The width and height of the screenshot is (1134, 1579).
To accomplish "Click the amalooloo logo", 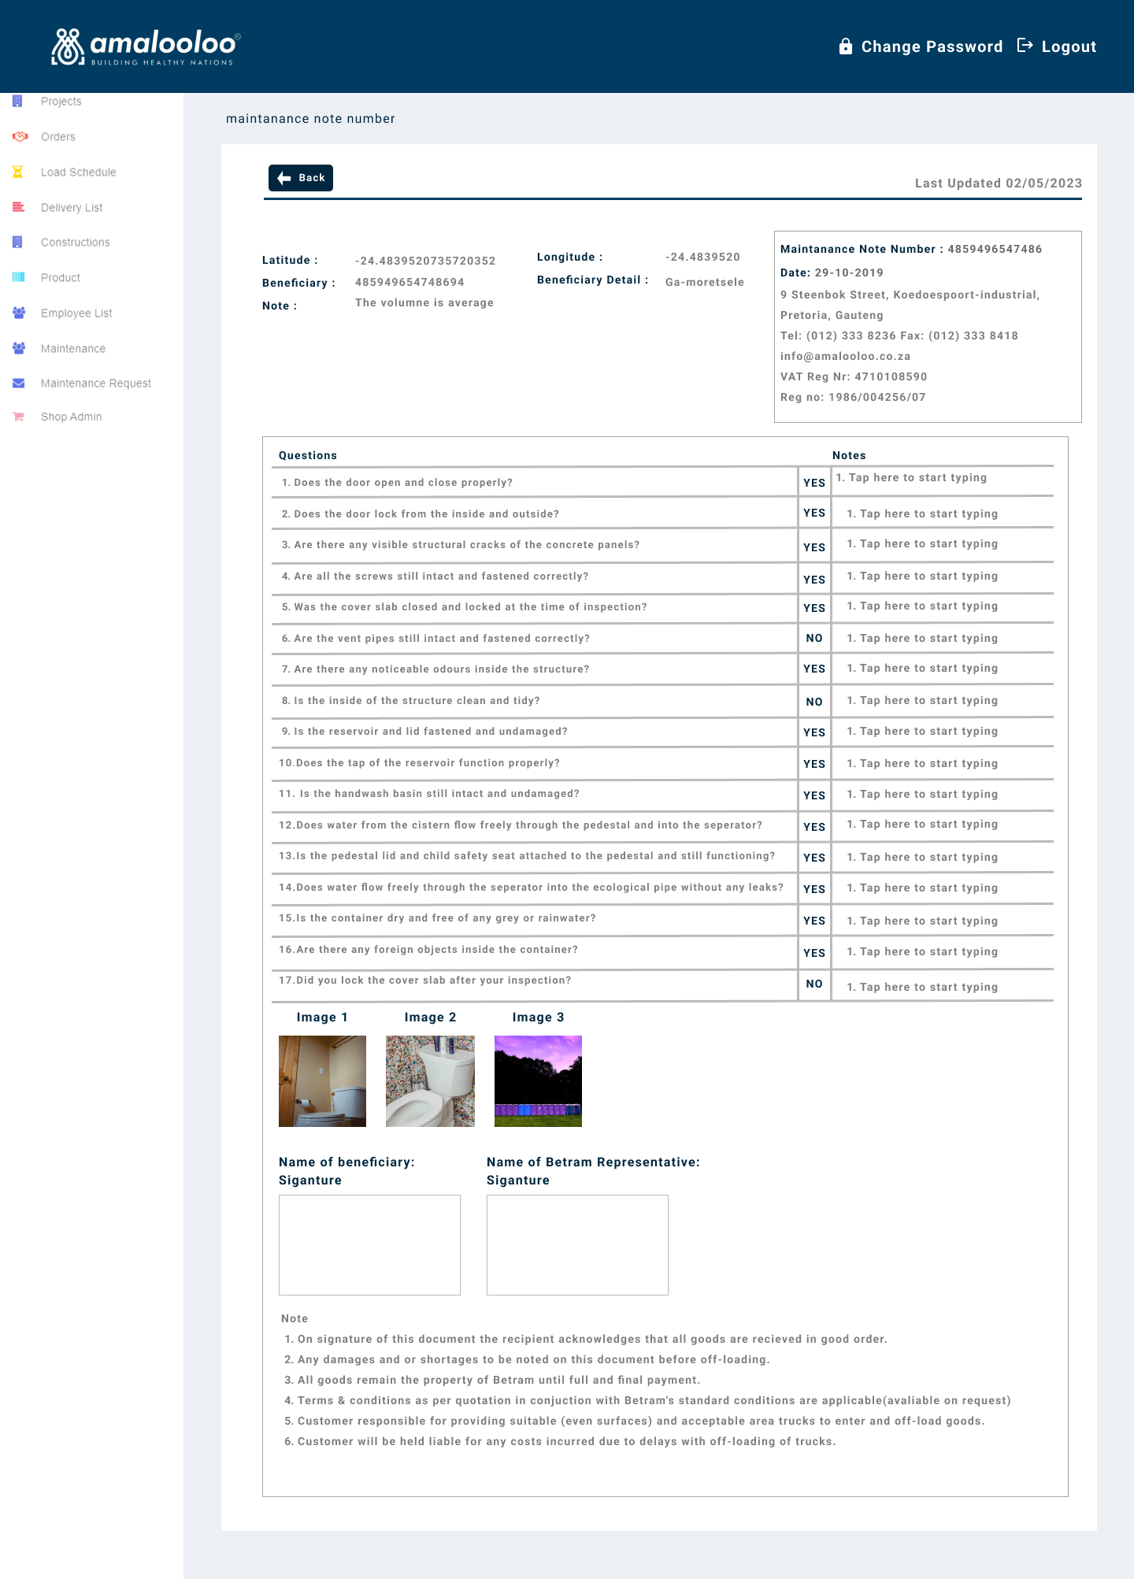I will click(146, 47).
